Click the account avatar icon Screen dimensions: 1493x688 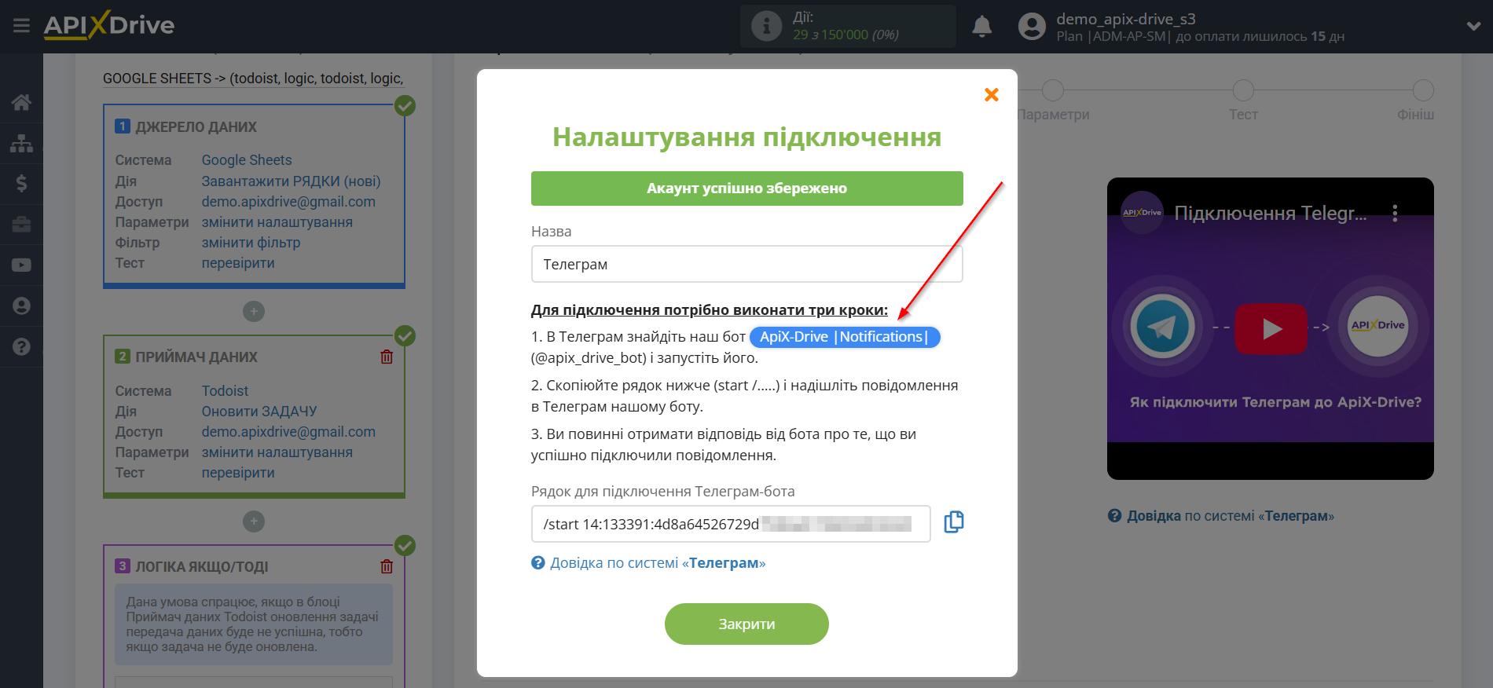[x=1032, y=27]
